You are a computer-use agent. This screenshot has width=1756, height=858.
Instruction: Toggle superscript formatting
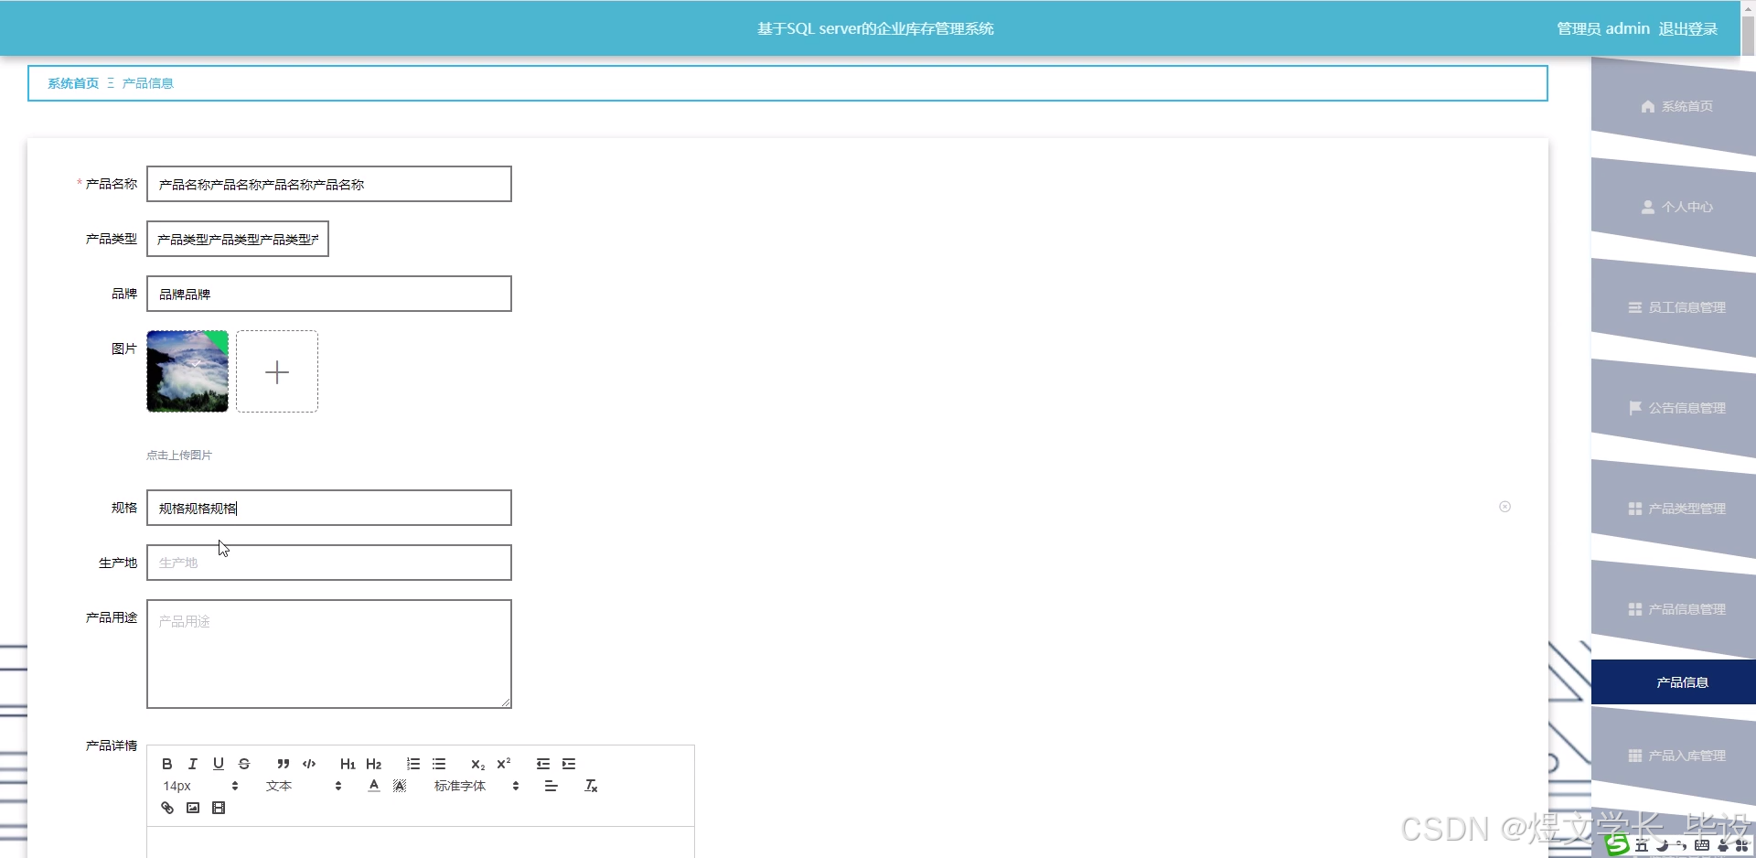click(x=504, y=764)
